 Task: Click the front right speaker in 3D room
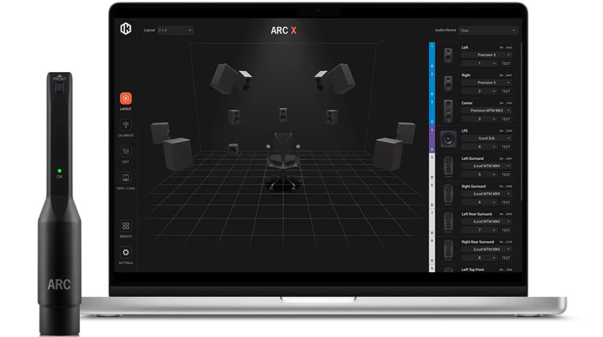coord(332,117)
